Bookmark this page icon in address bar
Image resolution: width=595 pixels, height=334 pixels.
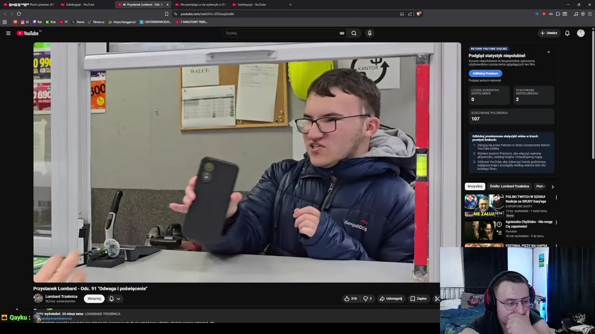[x=166, y=14]
